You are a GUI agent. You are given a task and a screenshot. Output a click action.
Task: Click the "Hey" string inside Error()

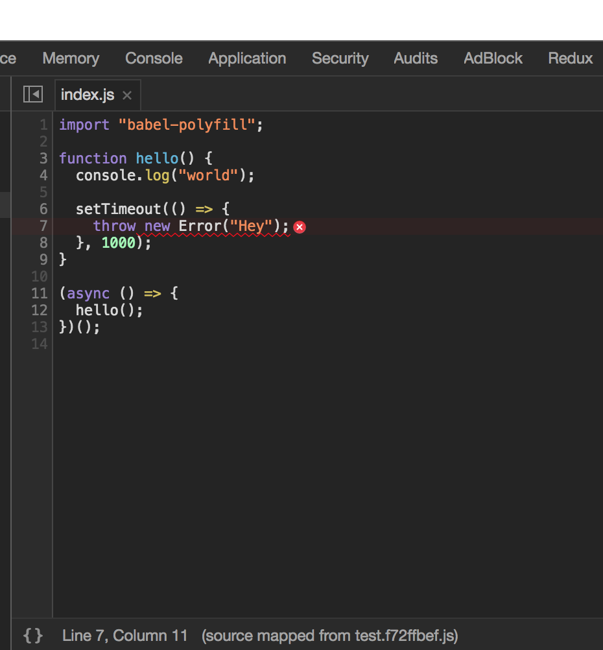click(x=250, y=226)
